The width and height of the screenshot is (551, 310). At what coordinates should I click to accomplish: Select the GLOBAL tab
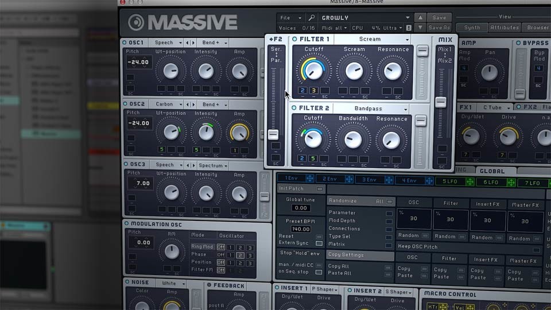[492, 171]
